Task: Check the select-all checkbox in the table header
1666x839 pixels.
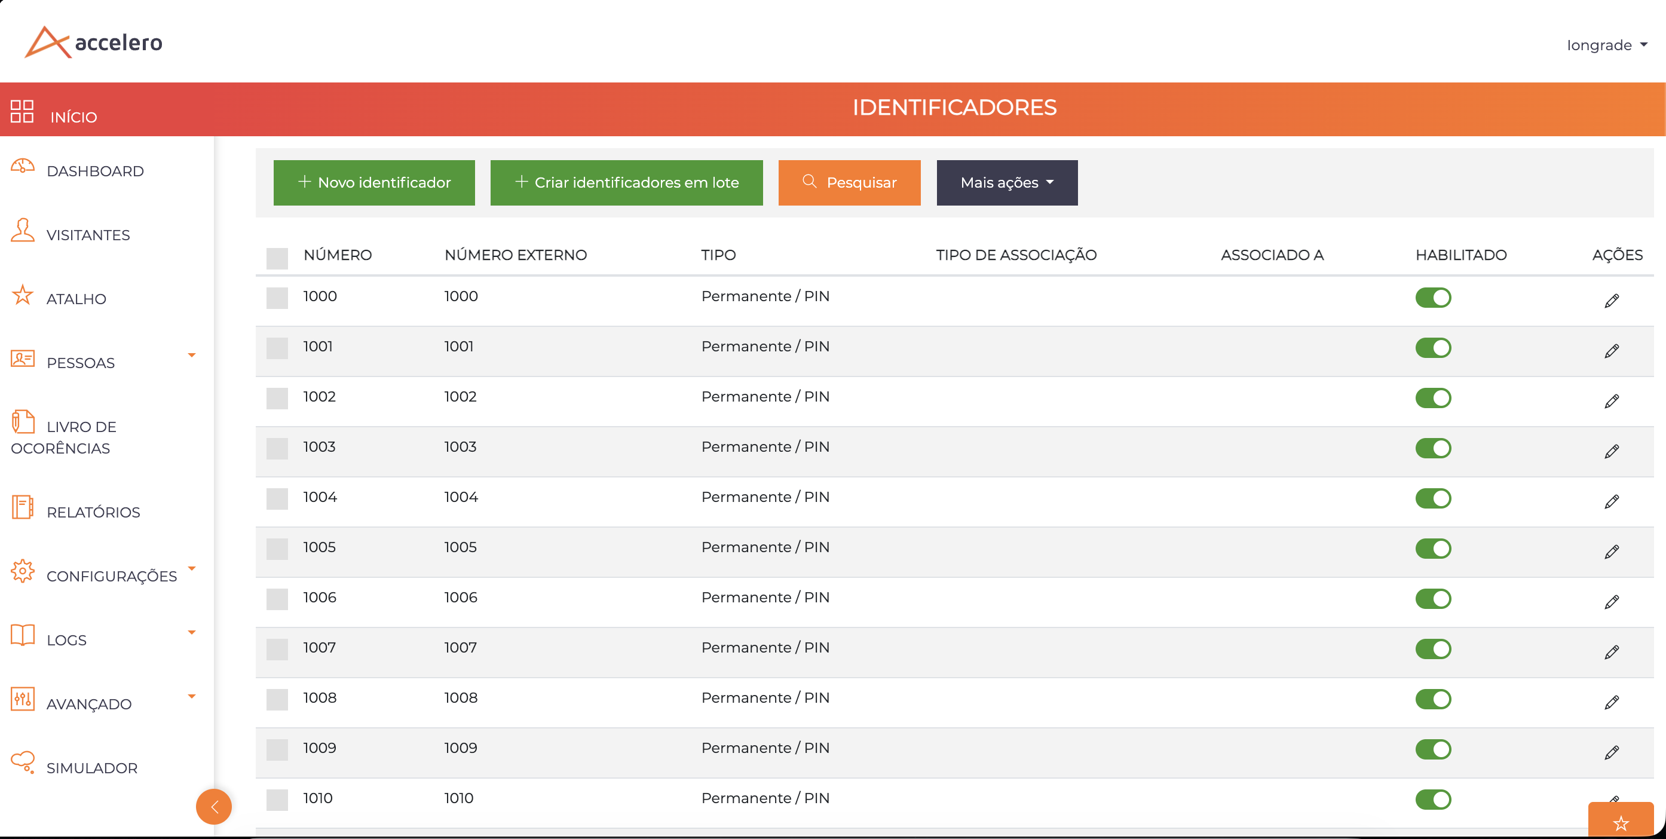Action: (277, 258)
